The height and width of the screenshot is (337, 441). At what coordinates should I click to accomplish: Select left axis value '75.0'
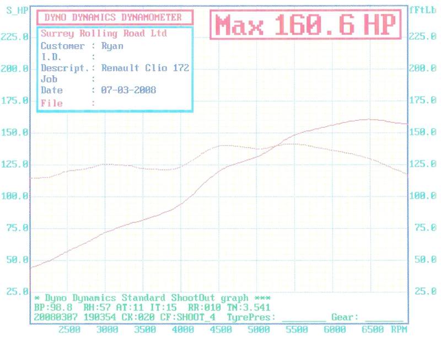point(18,228)
